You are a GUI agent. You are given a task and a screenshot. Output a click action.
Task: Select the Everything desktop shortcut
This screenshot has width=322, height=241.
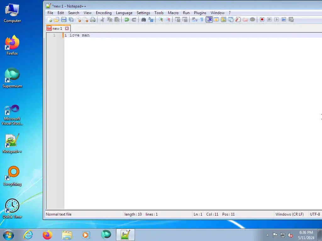click(12, 176)
